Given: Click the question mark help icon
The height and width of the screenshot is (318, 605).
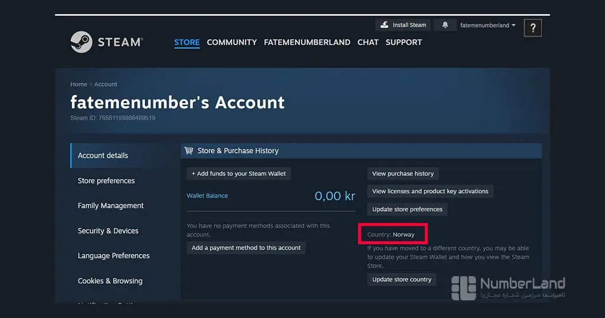Looking at the screenshot, I should (532, 28).
